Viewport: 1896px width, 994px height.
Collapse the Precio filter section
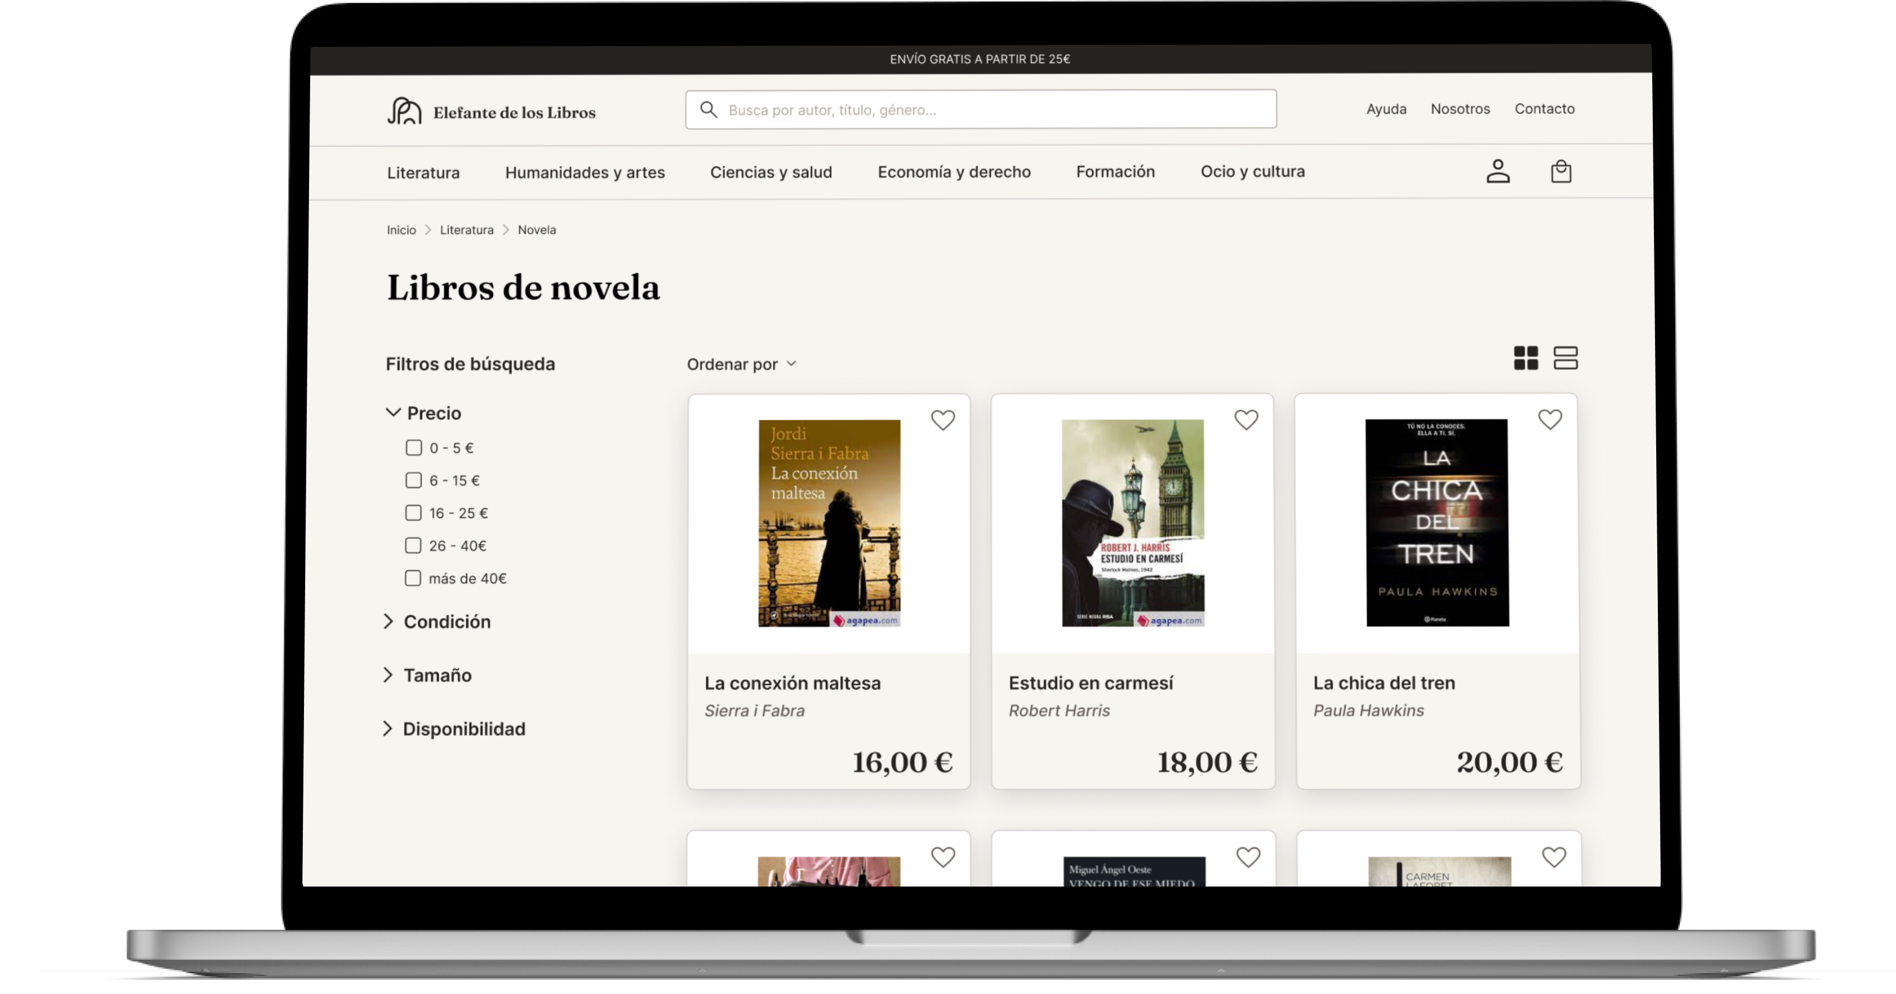coord(424,413)
